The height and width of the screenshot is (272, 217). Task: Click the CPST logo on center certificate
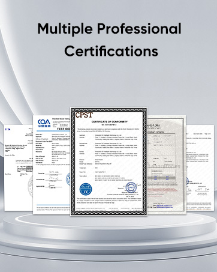coord(84,115)
